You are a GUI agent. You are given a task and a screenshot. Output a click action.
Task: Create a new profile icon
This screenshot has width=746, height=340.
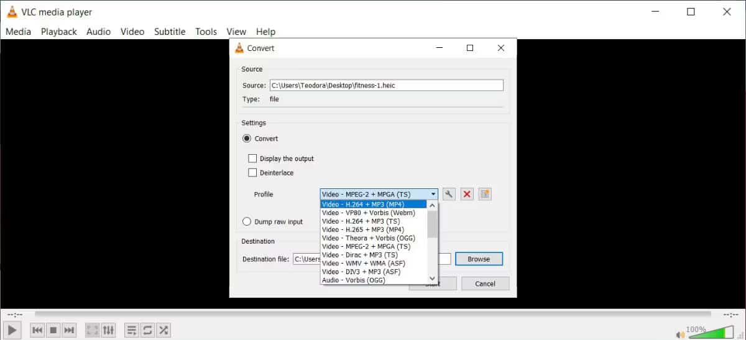point(485,195)
